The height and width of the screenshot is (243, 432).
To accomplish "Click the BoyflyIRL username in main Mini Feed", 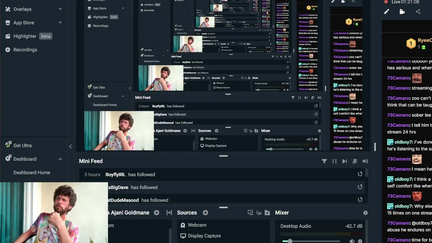I will tap(115, 174).
